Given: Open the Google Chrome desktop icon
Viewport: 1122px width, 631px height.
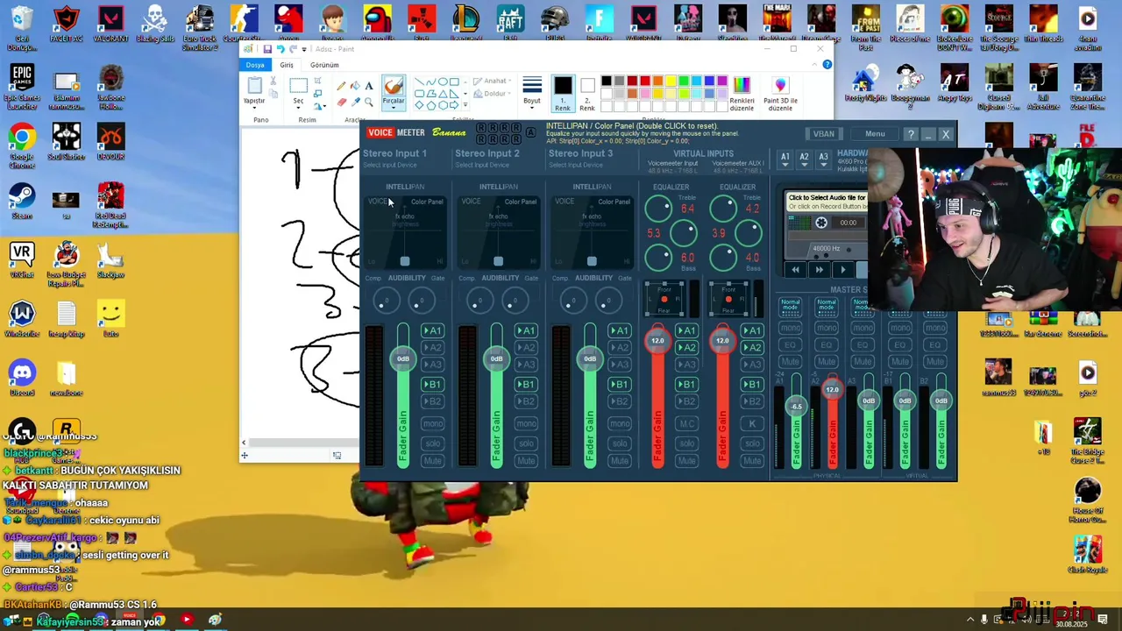Looking at the screenshot, I should pos(22,145).
